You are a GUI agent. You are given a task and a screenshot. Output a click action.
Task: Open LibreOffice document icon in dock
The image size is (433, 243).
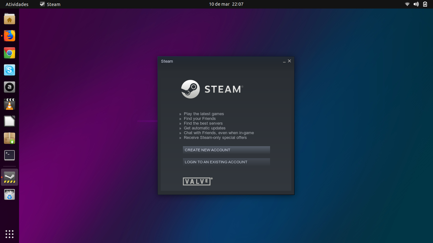(10, 121)
